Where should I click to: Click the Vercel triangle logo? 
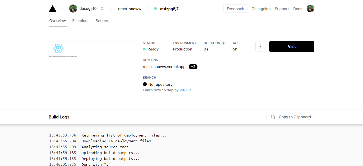point(53,9)
